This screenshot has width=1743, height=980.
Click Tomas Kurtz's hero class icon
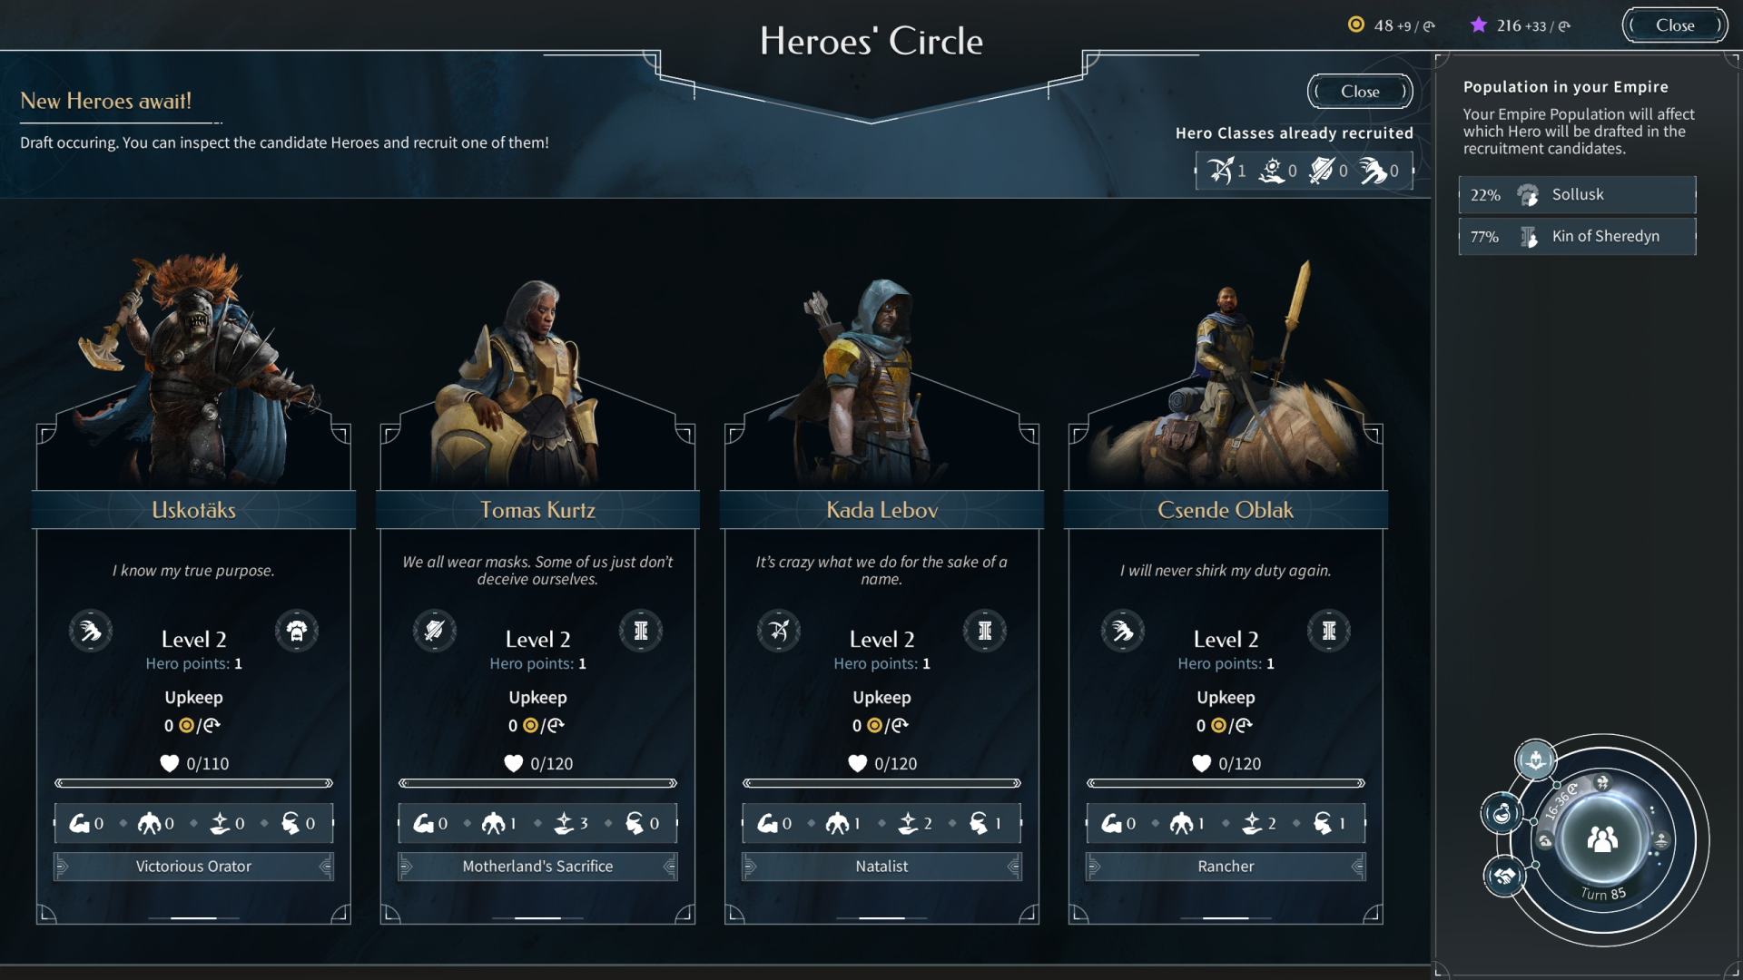[x=435, y=631]
